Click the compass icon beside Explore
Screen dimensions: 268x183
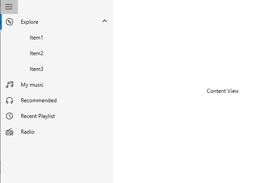coord(9,22)
